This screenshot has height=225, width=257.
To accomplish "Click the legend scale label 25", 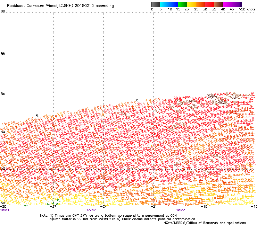I will coord(196,9).
